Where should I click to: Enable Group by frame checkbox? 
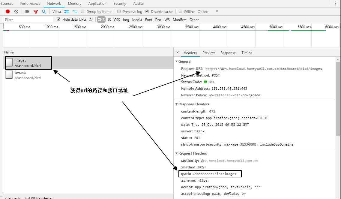point(83,11)
